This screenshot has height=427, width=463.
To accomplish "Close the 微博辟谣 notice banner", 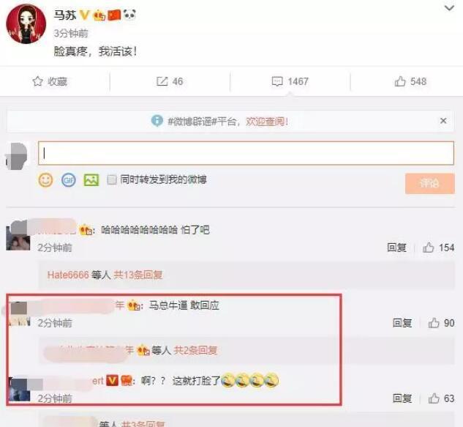I will tap(443, 121).
